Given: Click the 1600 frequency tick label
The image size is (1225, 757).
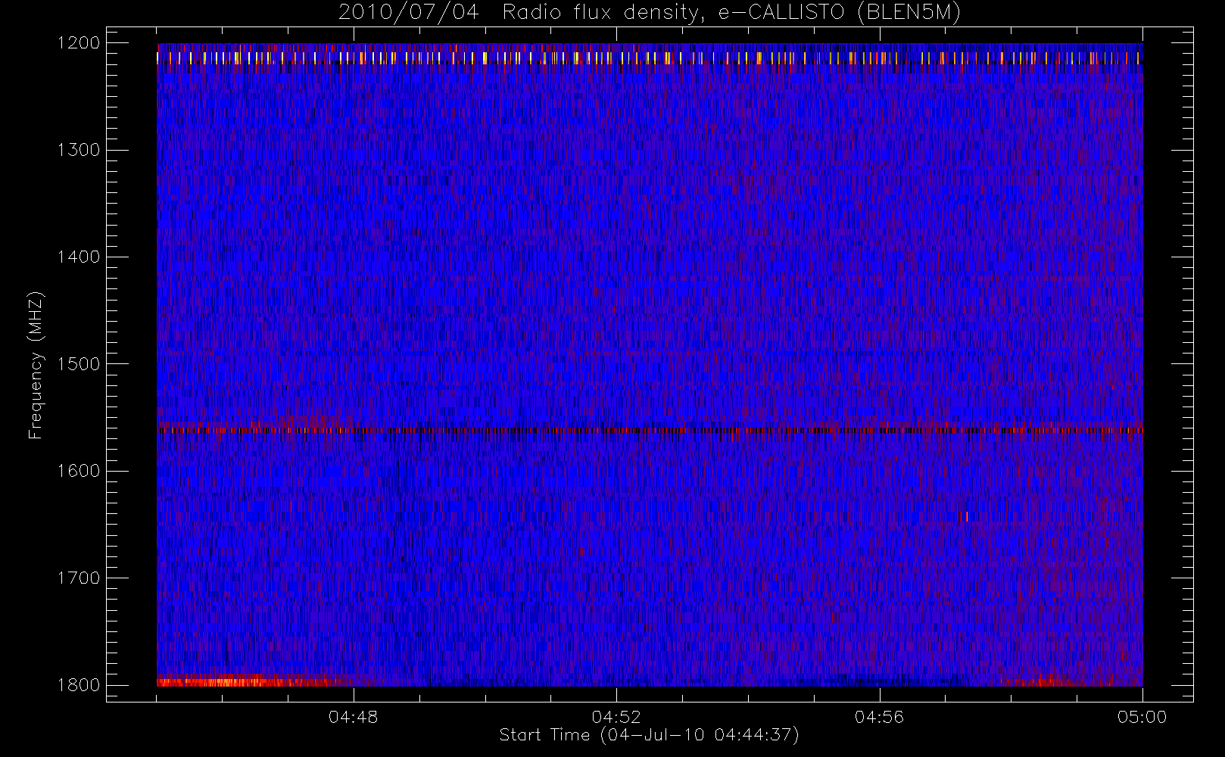Looking at the screenshot, I should [x=79, y=471].
